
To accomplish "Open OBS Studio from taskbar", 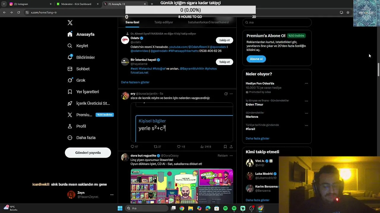I will (252, 208).
